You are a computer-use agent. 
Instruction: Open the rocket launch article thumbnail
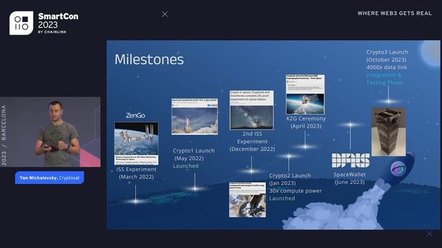(x=195, y=116)
